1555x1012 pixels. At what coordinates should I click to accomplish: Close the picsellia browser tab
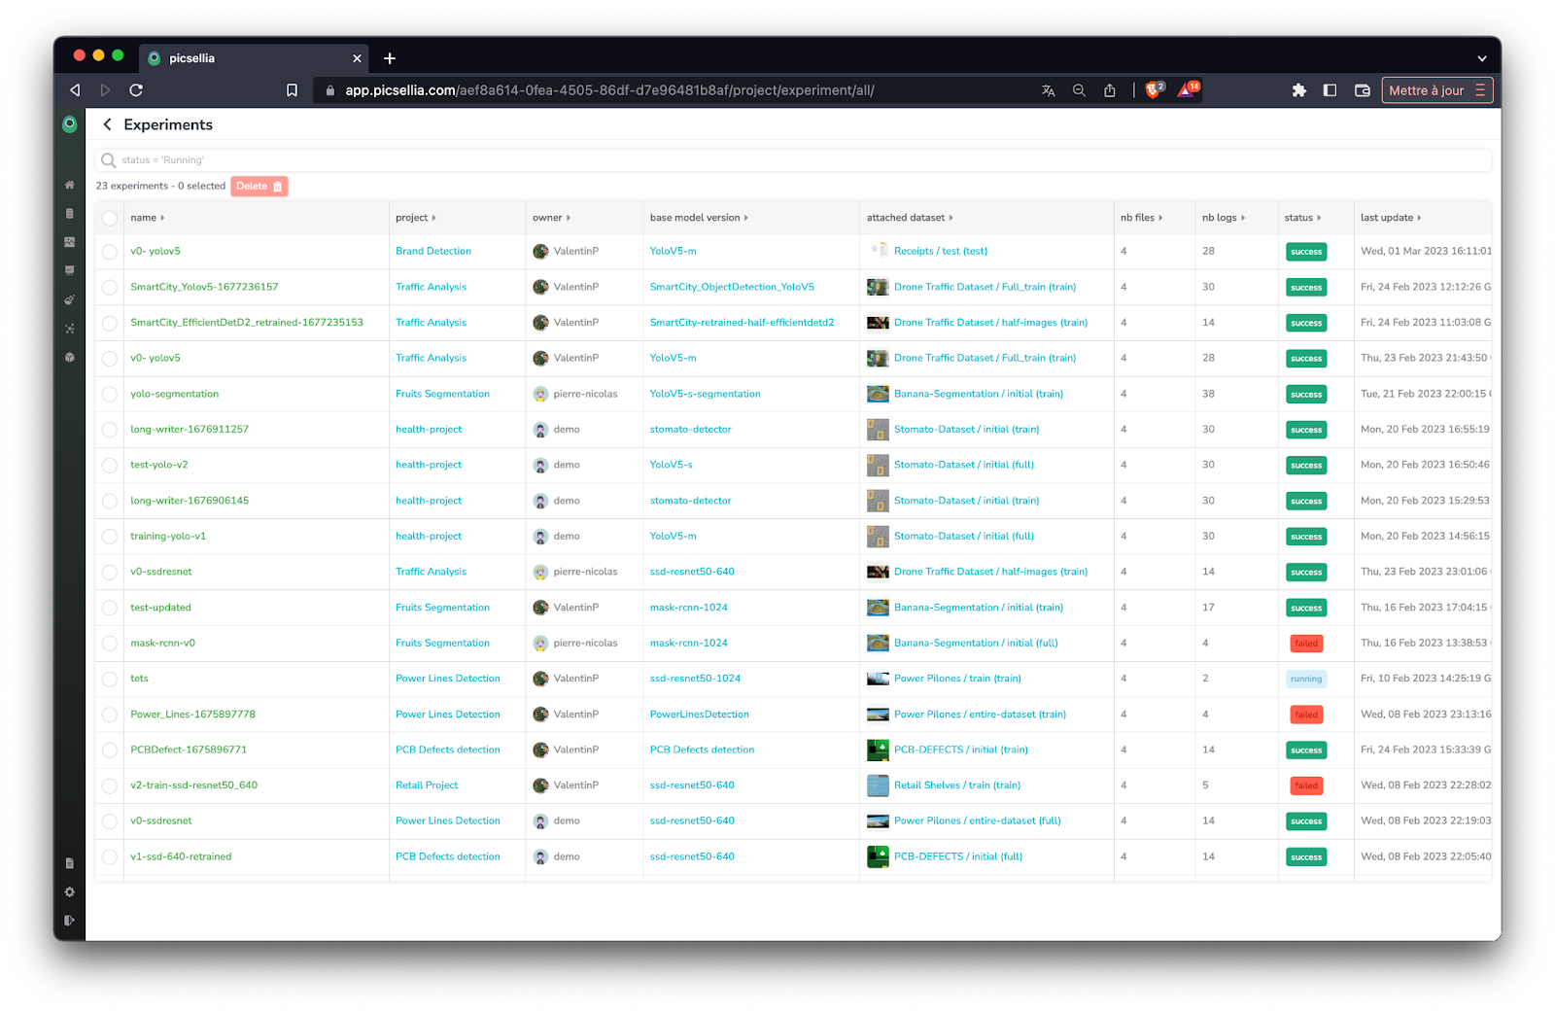tap(357, 58)
